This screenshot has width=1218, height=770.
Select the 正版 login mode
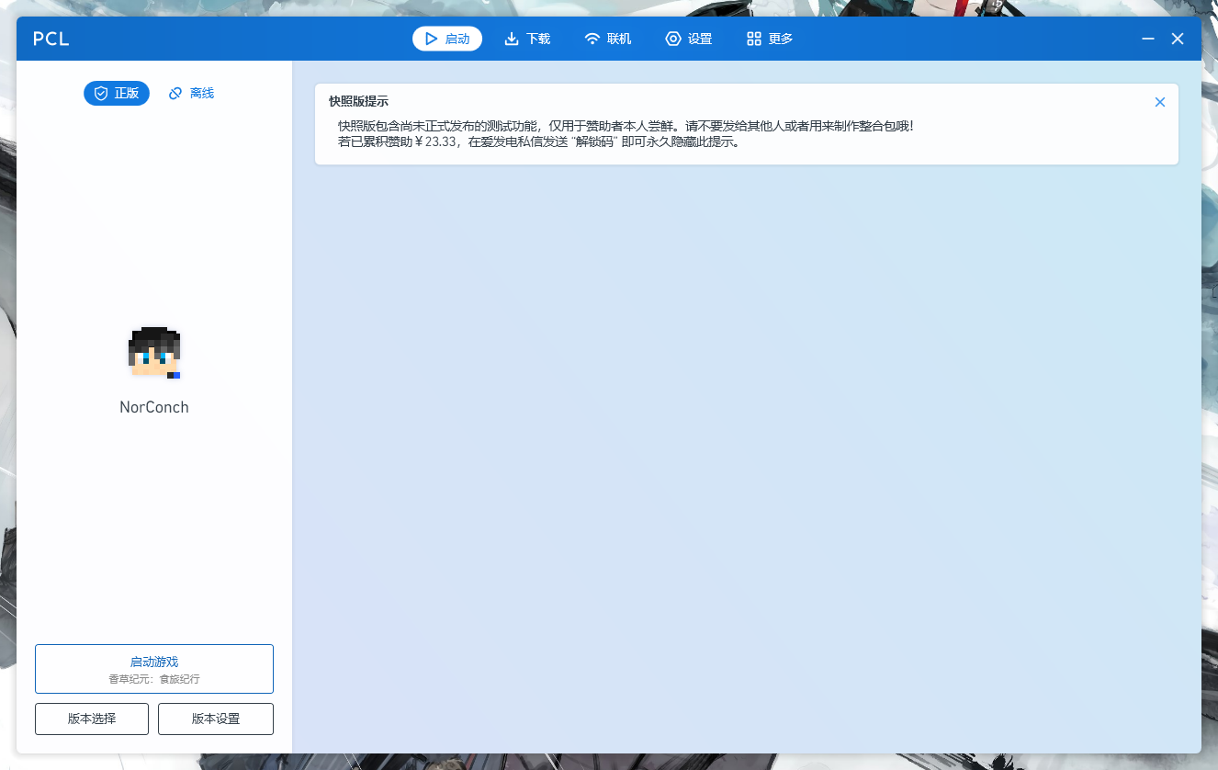pyautogui.click(x=127, y=94)
